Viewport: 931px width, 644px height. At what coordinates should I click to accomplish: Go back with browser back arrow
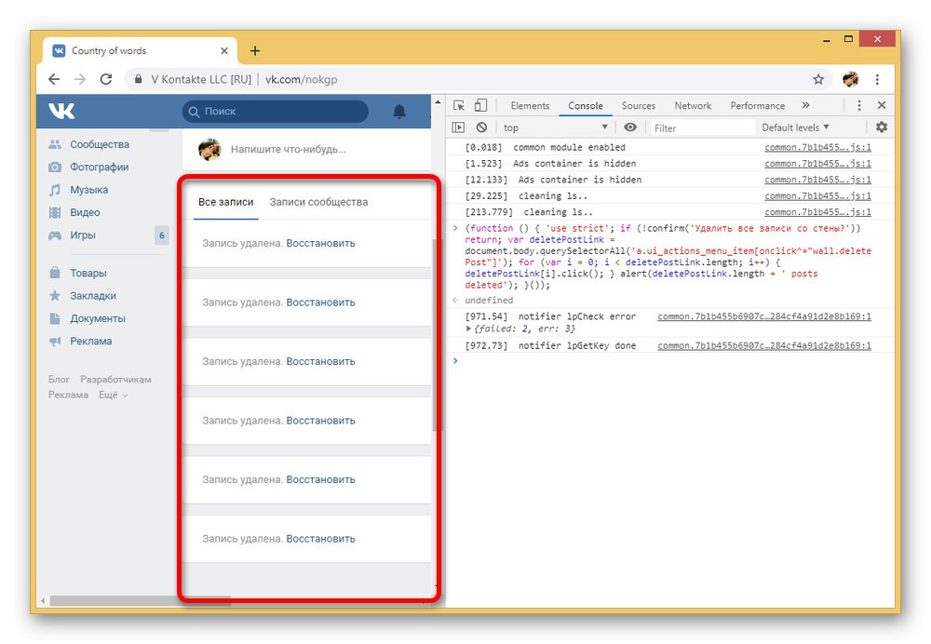pos(54,79)
